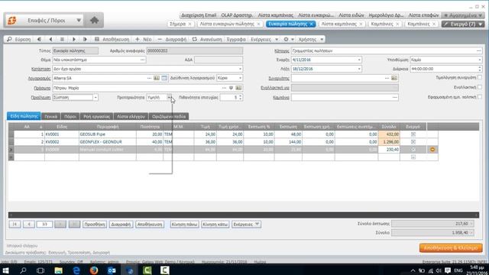Go to next record in top toolbar
489x275 pixels.
[x=74, y=39]
